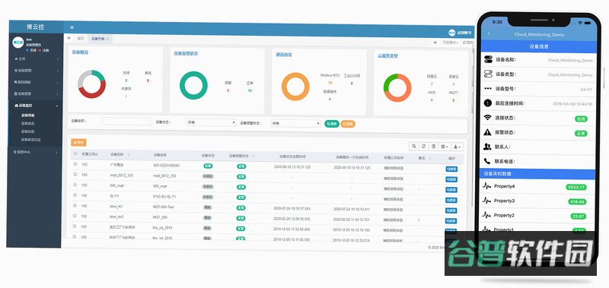Tick checkbox for 805_mqtt row

click(75, 185)
